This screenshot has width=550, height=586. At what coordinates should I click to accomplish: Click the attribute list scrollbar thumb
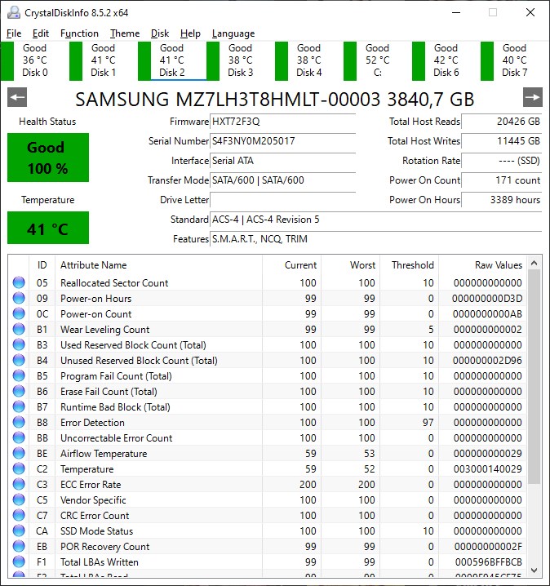point(534,377)
